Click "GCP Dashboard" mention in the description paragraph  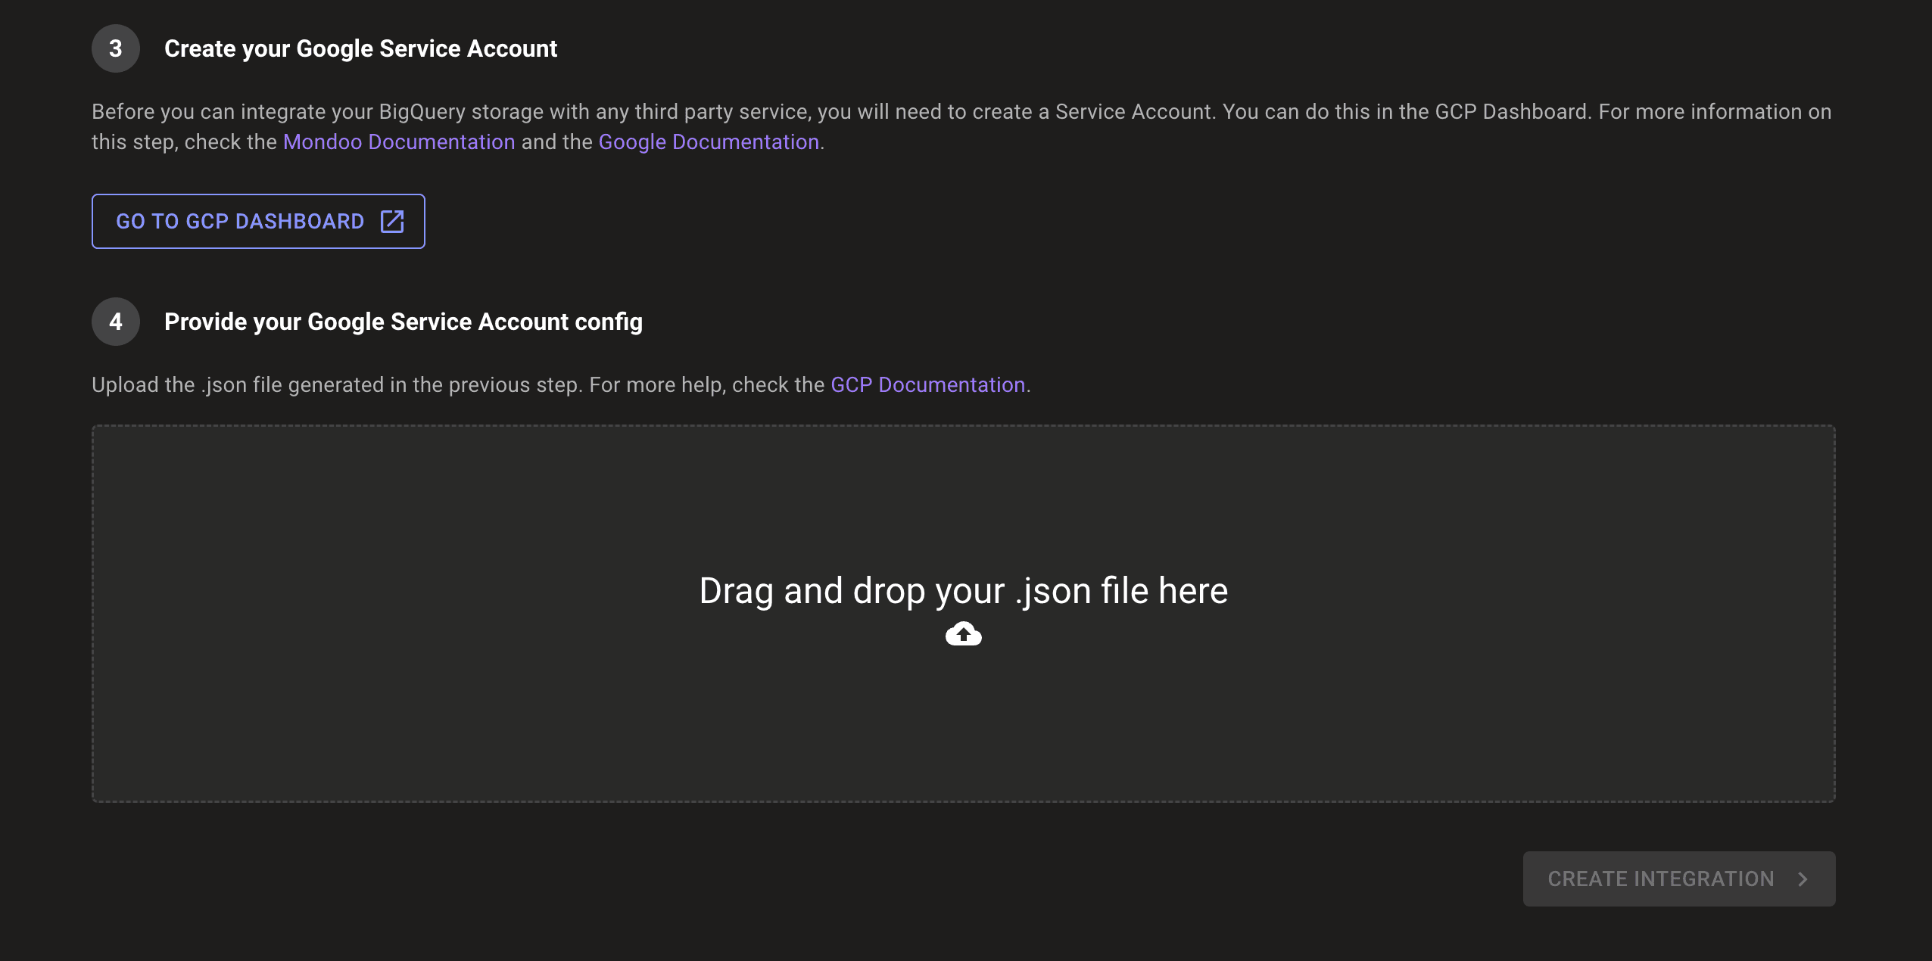(1511, 112)
